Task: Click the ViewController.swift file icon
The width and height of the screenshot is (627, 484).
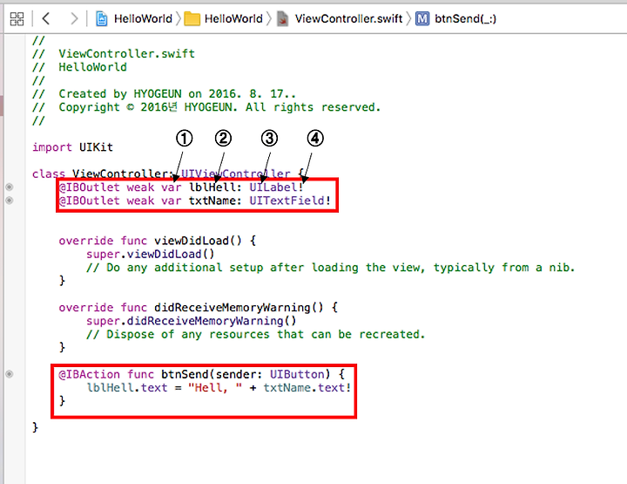Action: pos(283,19)
